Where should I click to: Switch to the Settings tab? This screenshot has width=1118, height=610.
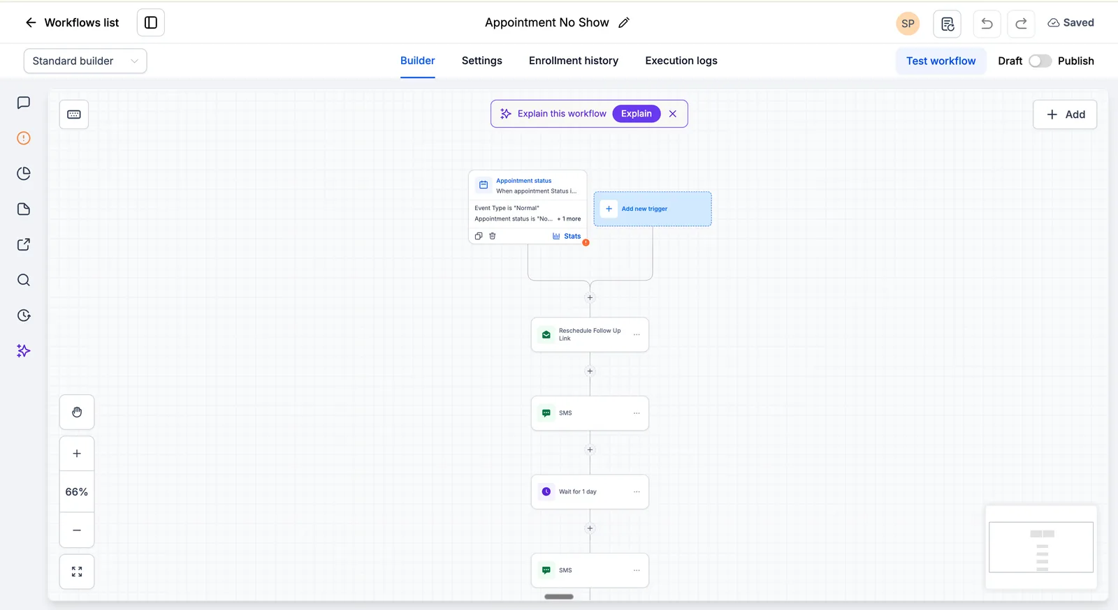pos(482,61)
